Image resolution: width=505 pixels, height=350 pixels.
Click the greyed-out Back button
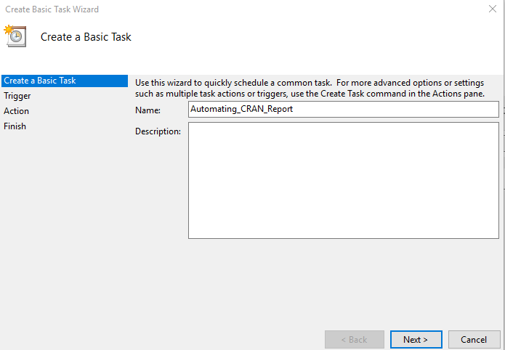pyautogui.click(x=355, y=339)
